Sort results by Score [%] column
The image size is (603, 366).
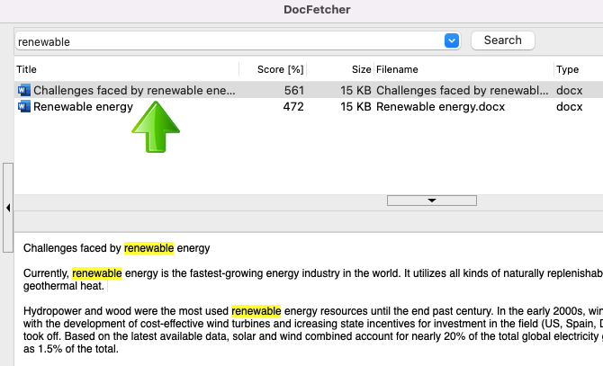pyautogui.click(x=280, y=69)
